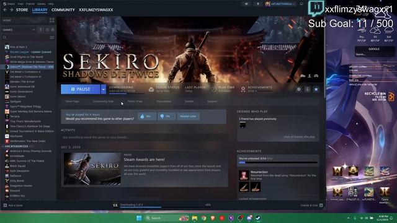Open the Sekiro manage gear icon
Screen dimensions: 397x223
(x=299, y=89)
